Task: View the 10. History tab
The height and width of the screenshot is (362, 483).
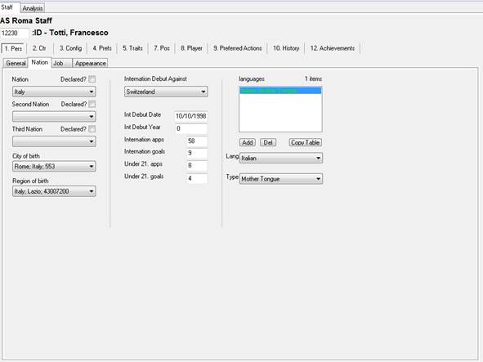Action: point(286,48)
